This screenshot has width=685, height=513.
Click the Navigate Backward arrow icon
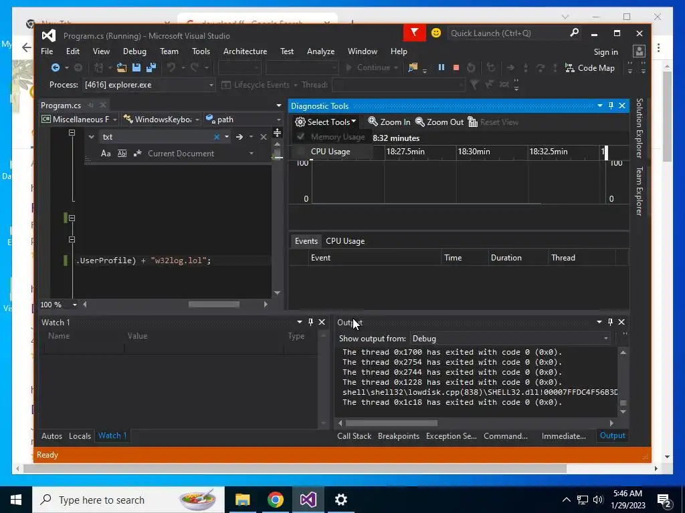(55, 67)
